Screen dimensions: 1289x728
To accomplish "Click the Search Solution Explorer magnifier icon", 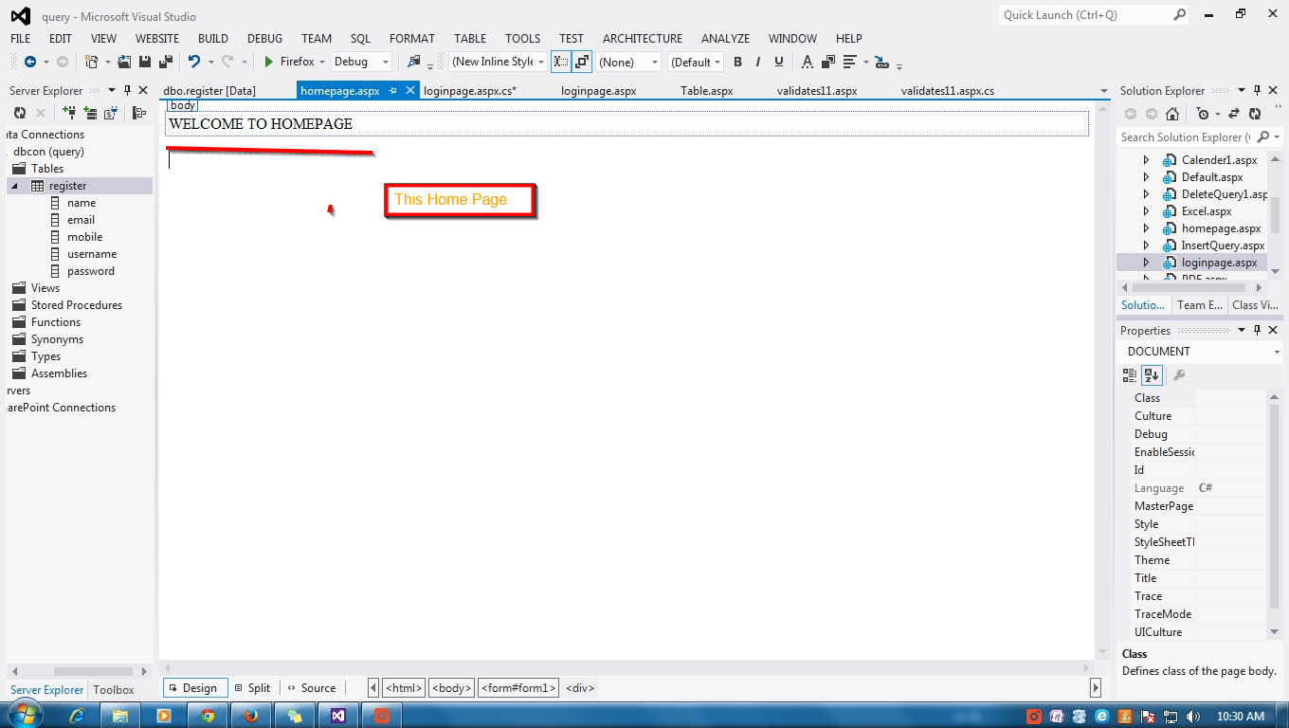I will [1262, 136].
